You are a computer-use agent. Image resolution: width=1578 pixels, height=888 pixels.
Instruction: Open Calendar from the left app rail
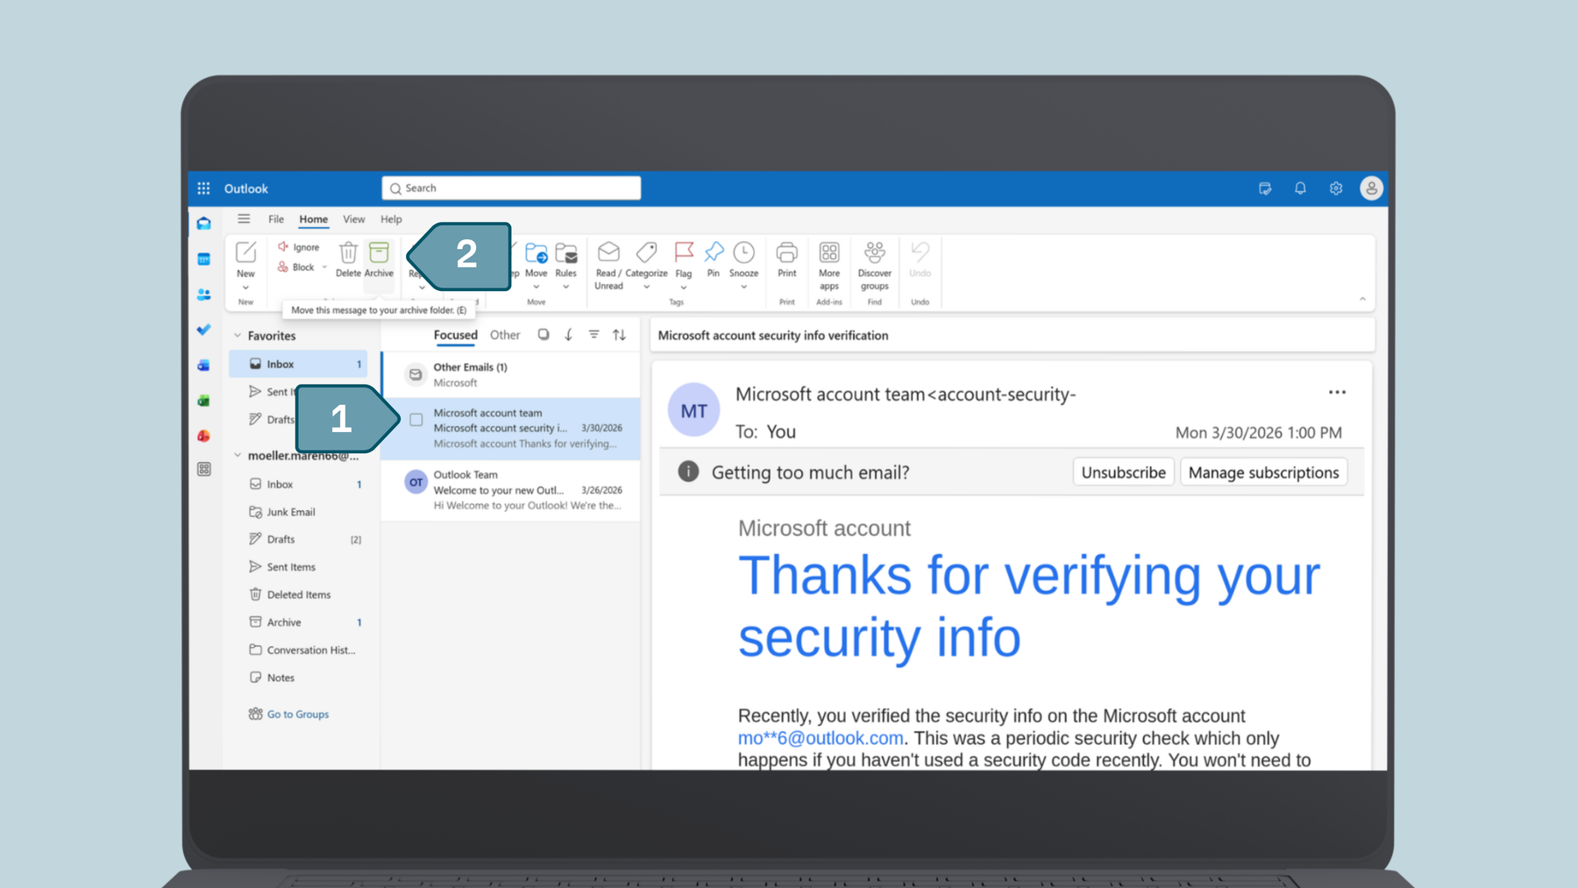coord(203,259)
